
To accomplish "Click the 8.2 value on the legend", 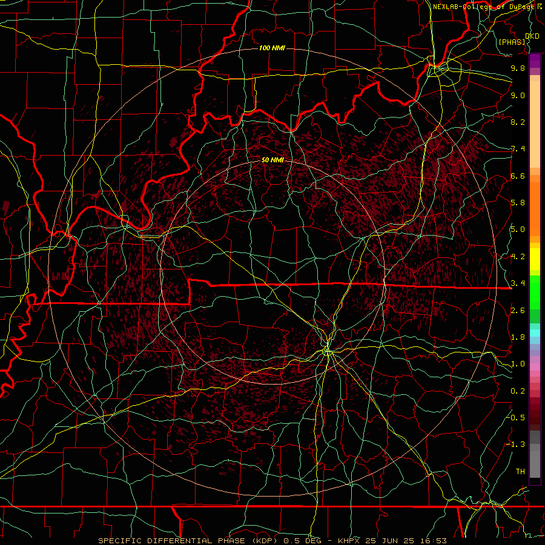I will point(518,122).
